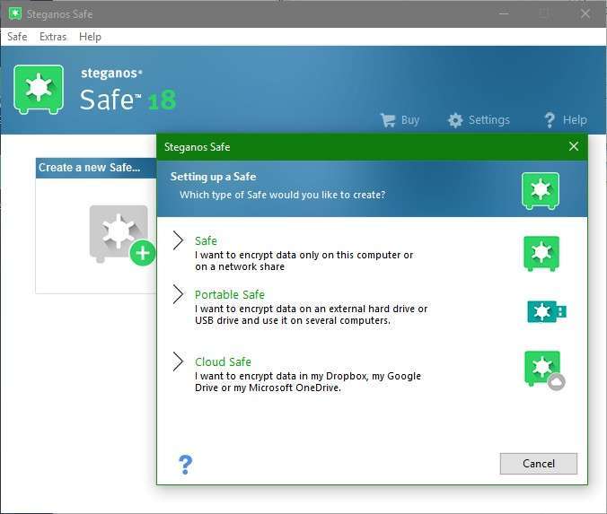Click 'Which type of Safe would you like to create?'
The image size is (607, 514).
pos(283,195)
